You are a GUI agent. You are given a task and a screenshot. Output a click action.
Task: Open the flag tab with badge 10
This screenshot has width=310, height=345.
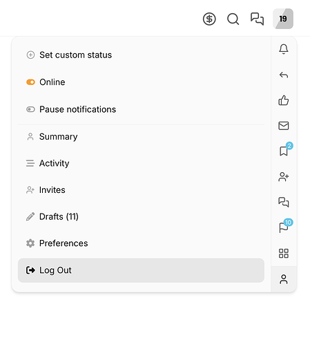point(284,227)
